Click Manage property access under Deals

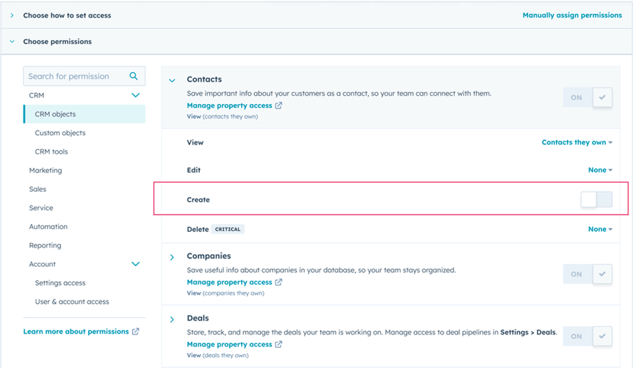pos(229,344)
